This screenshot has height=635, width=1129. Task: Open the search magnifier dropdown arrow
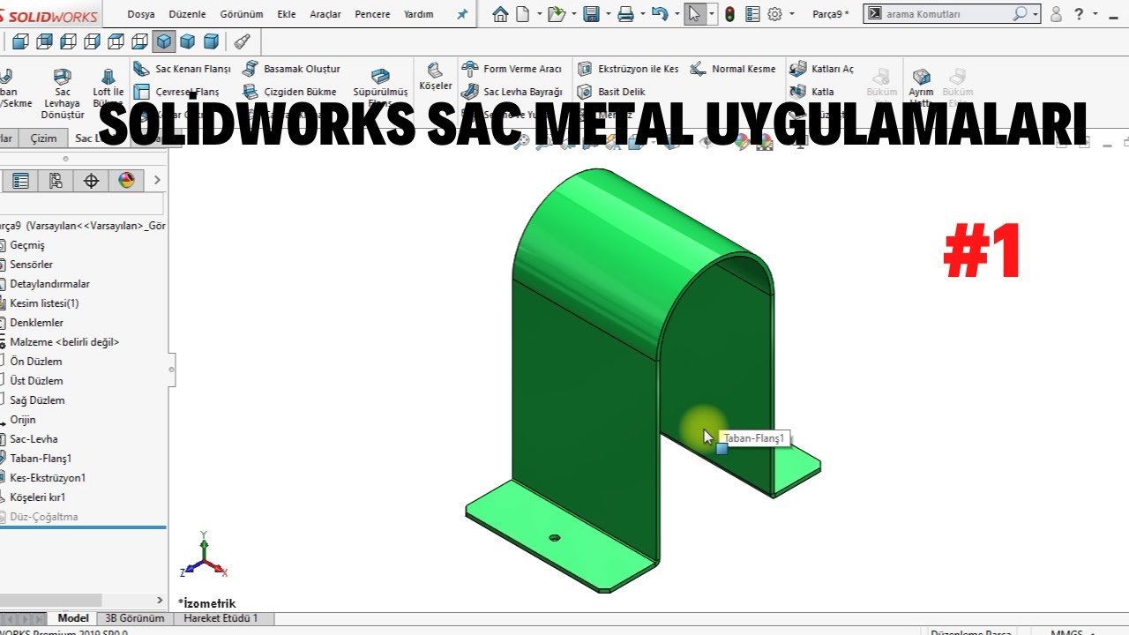(x=1035, y=14)
